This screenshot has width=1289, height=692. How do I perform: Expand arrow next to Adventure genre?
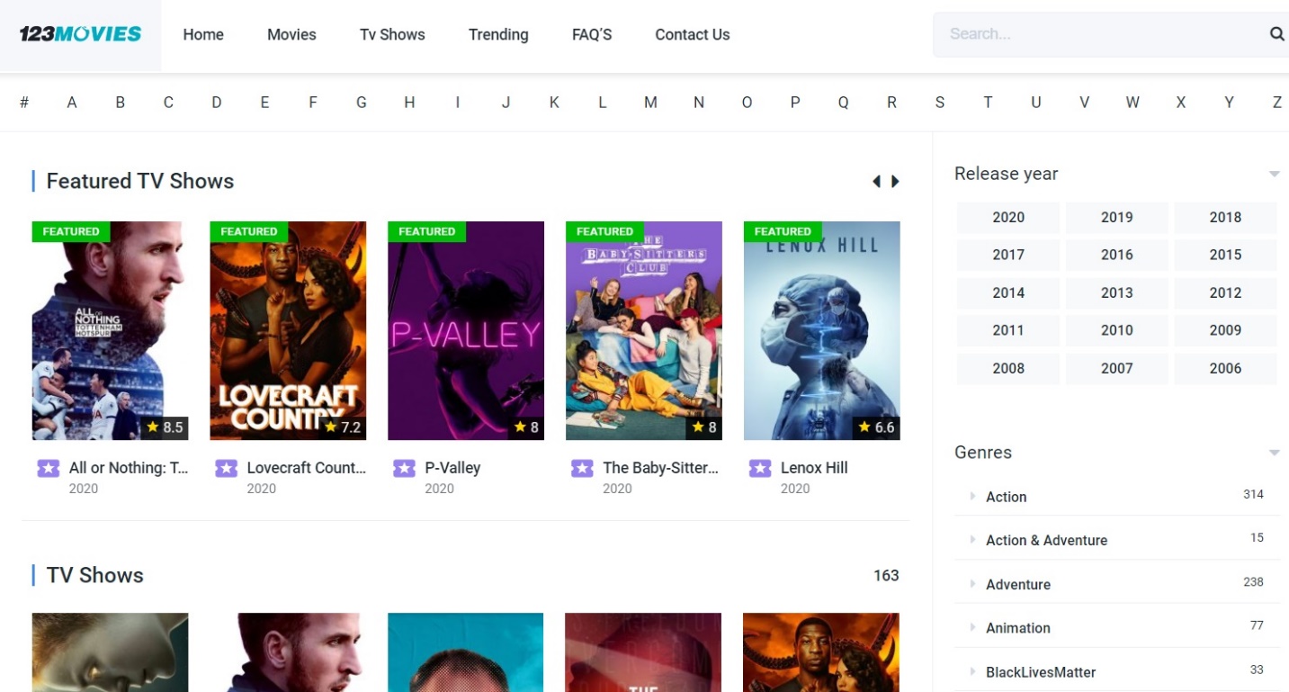pyautogui.click(x=972, y=584)
